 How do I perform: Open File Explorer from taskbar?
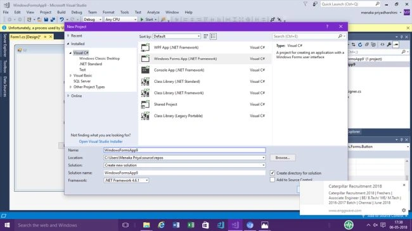pos(146,225)
